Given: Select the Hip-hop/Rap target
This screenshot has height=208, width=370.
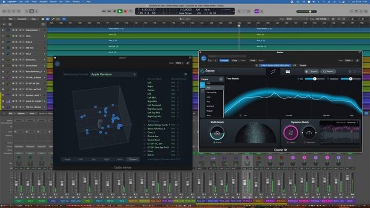Looking at the screenshot, I should [x=212, y=92].
